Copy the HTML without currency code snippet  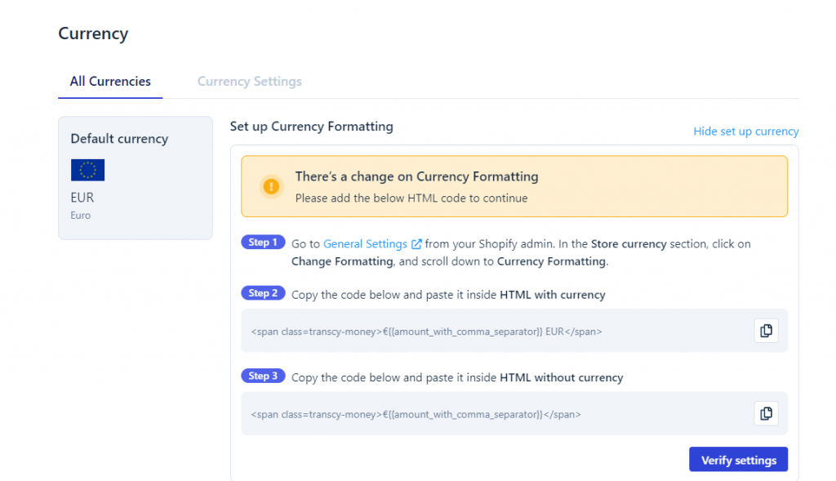766,413
